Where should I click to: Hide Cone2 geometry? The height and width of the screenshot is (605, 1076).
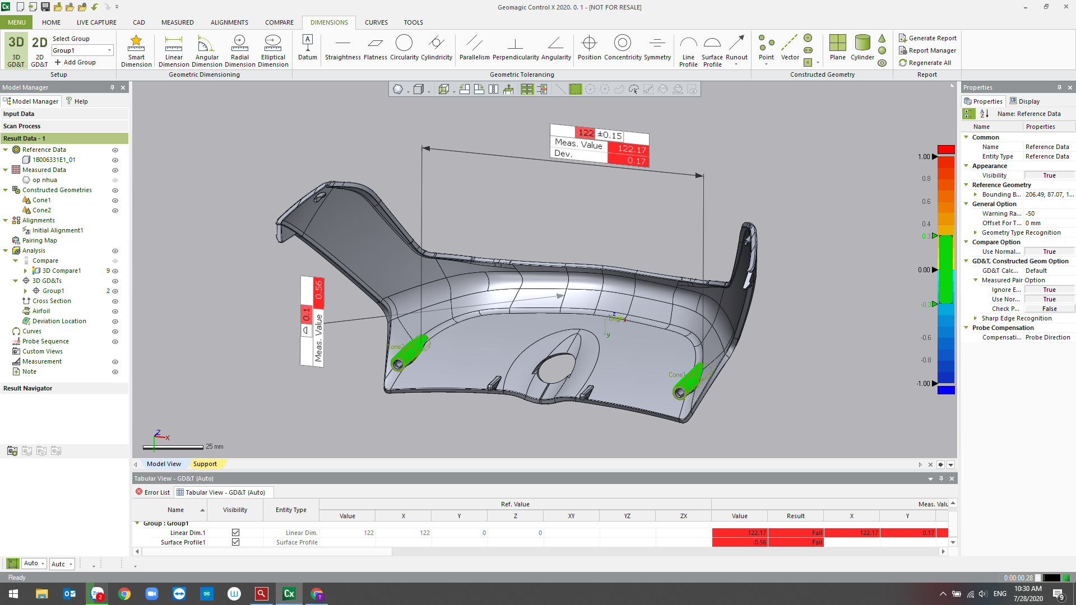point(115,211)
